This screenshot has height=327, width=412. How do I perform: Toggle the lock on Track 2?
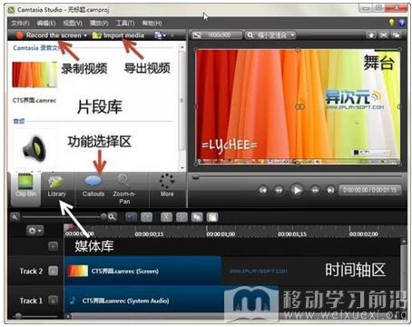(54, 271)
